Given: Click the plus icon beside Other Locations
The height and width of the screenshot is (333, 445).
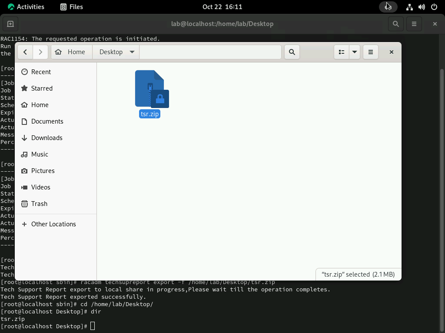Looking at the screenshot, I should [x=24, y=224].
